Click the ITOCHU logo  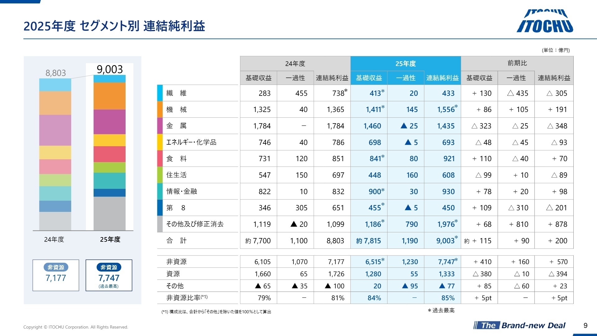pos(545,21)
